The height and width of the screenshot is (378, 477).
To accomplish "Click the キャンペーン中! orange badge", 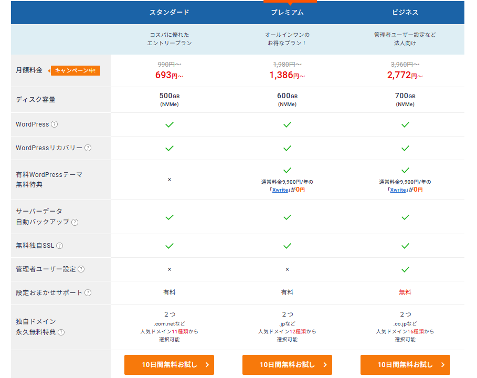I will pyautogui.click(x=75, y=70).
